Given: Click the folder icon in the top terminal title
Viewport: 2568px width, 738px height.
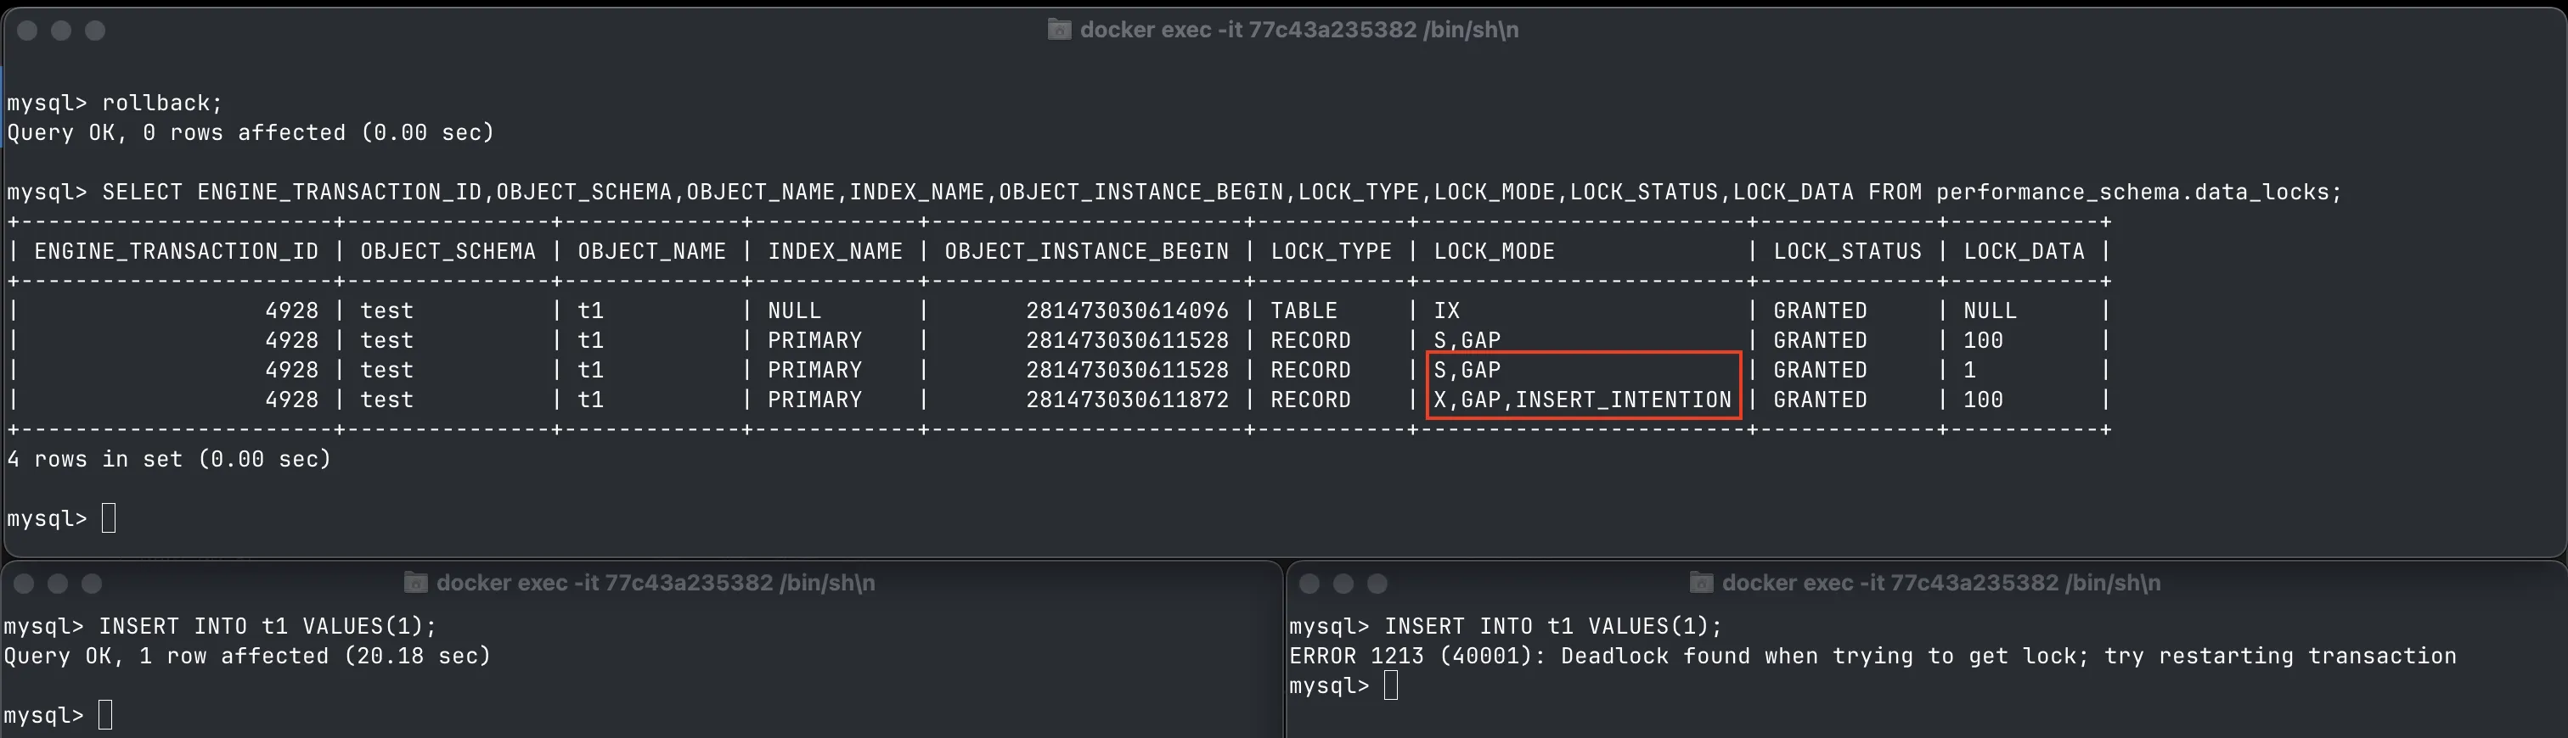Looking at the screenshot, I should (x=1059, y=30).
